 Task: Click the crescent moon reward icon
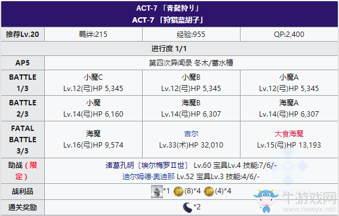coord(187,208)
